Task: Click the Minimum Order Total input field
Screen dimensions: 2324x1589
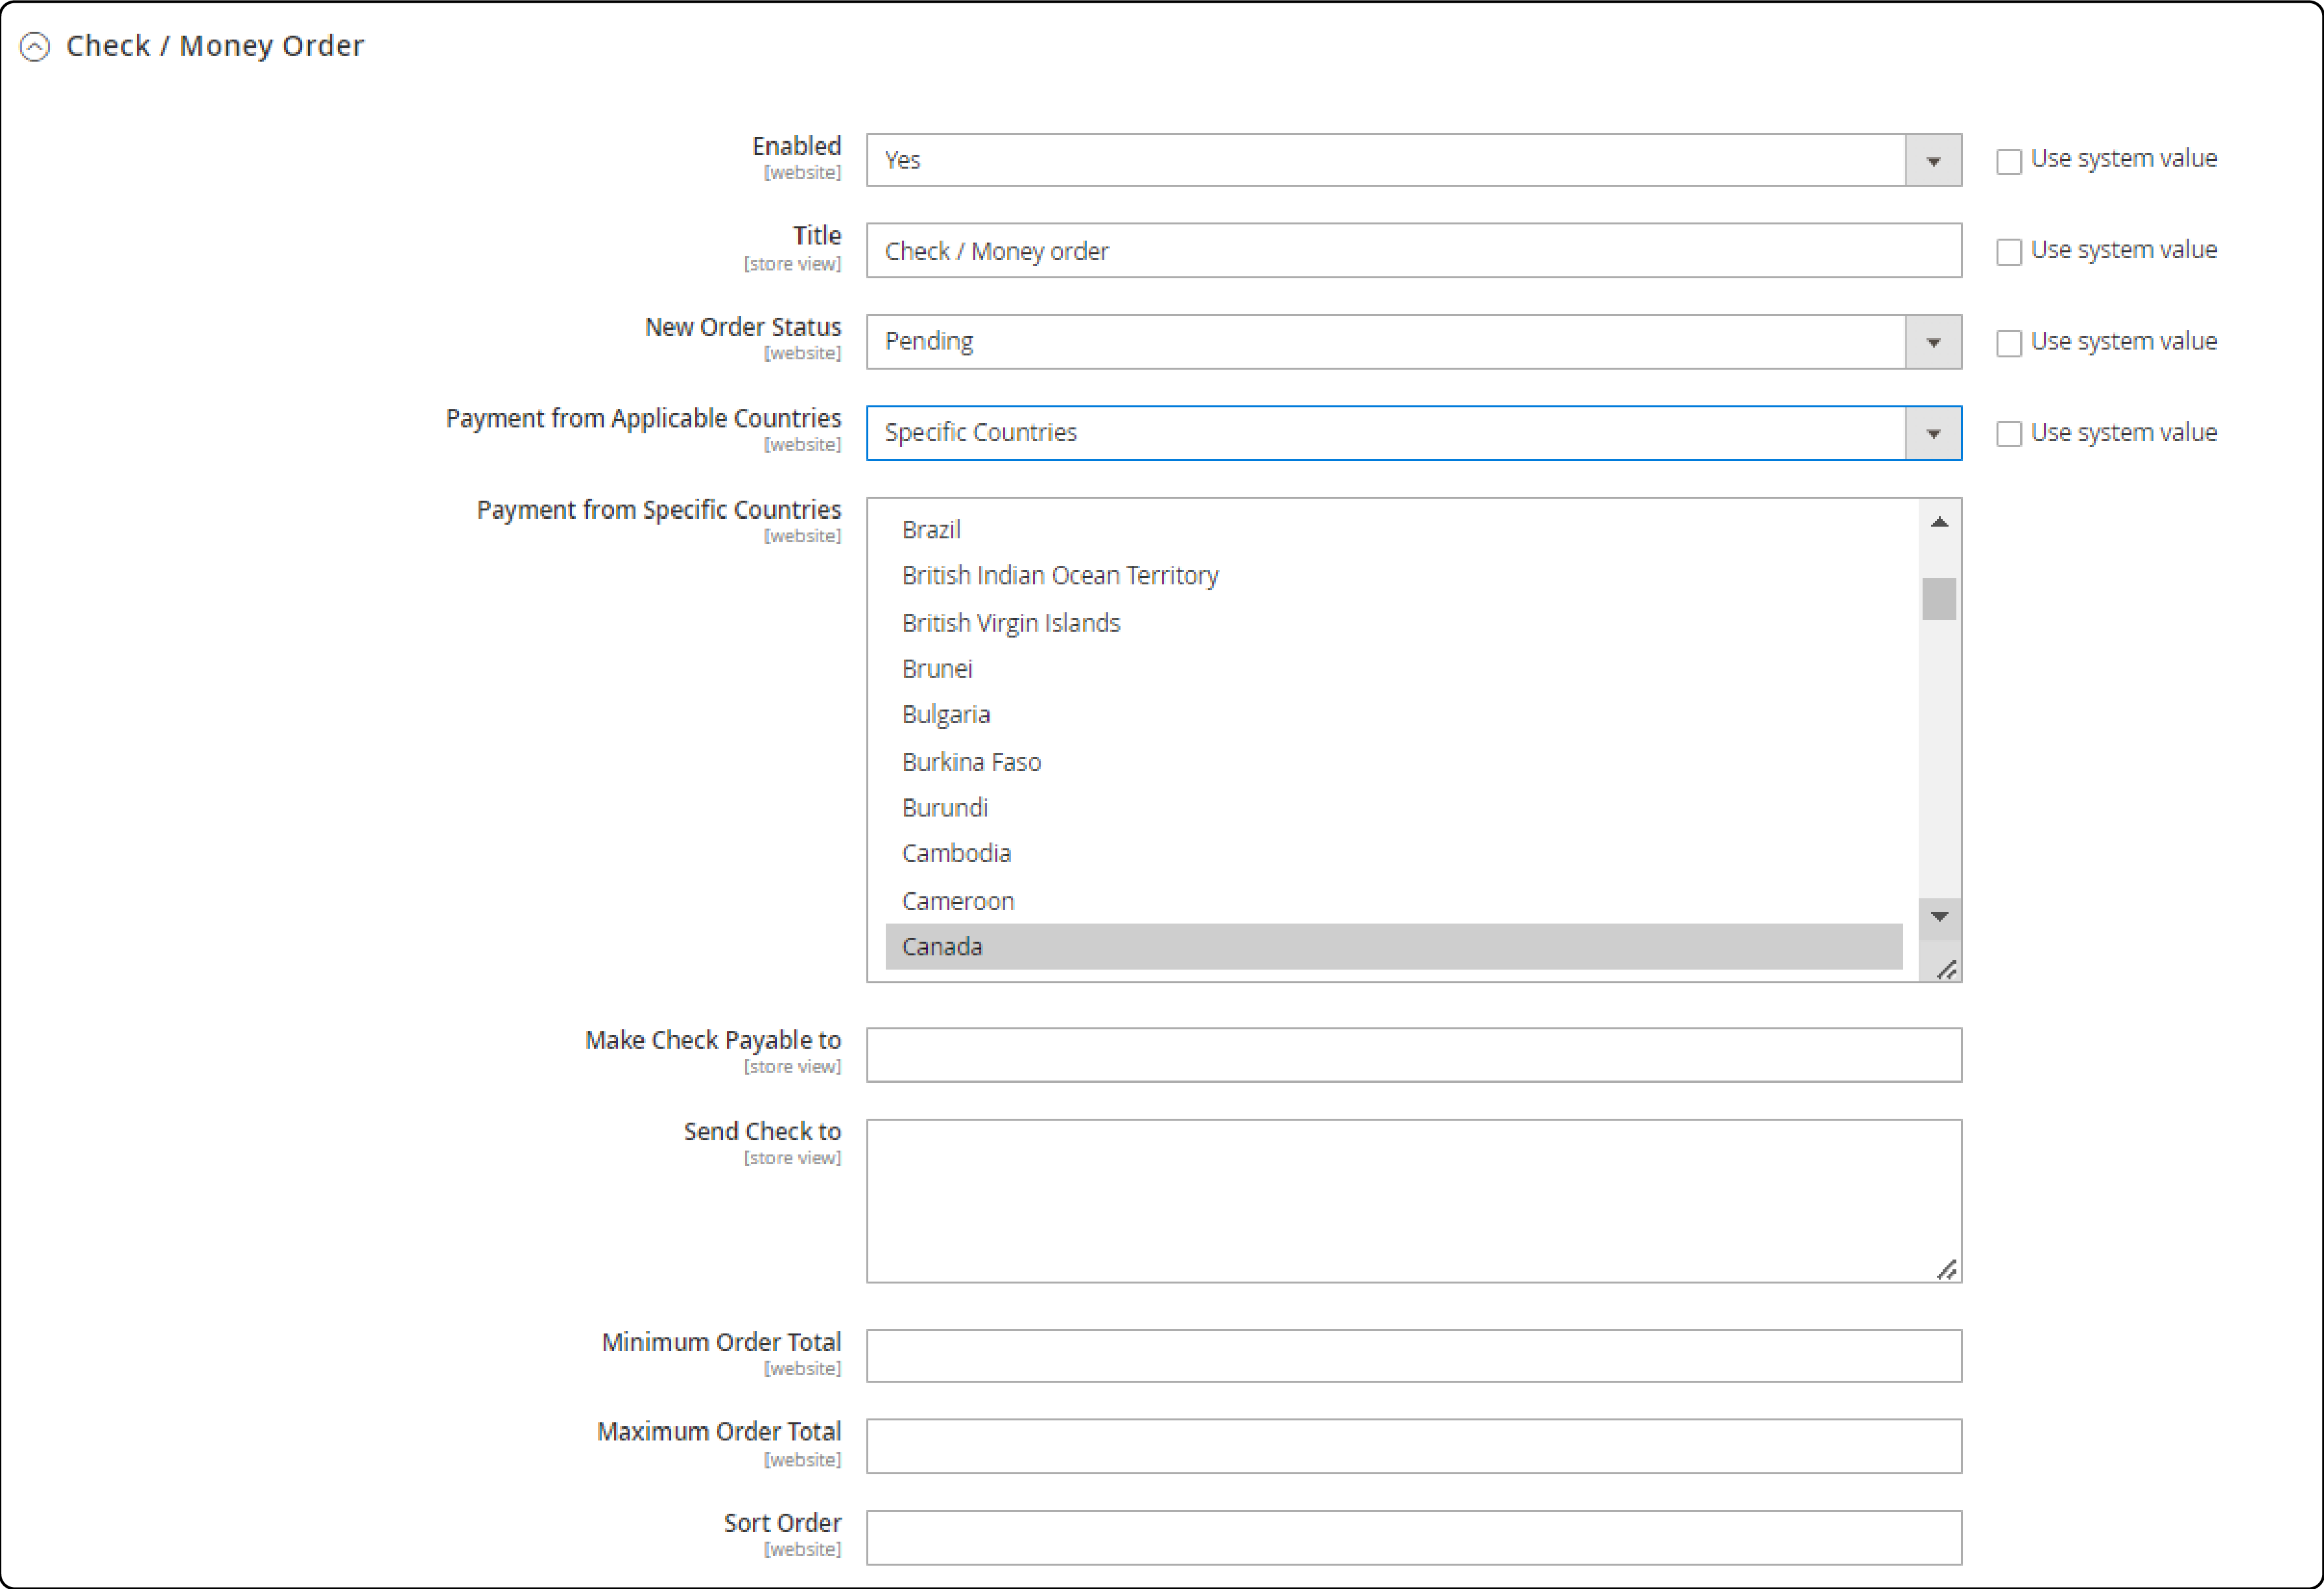Action: tap(1414, 1345)
